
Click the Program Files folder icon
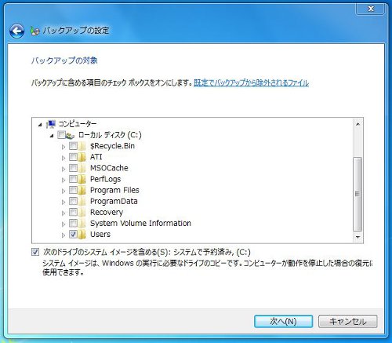(x=82, y=190)
